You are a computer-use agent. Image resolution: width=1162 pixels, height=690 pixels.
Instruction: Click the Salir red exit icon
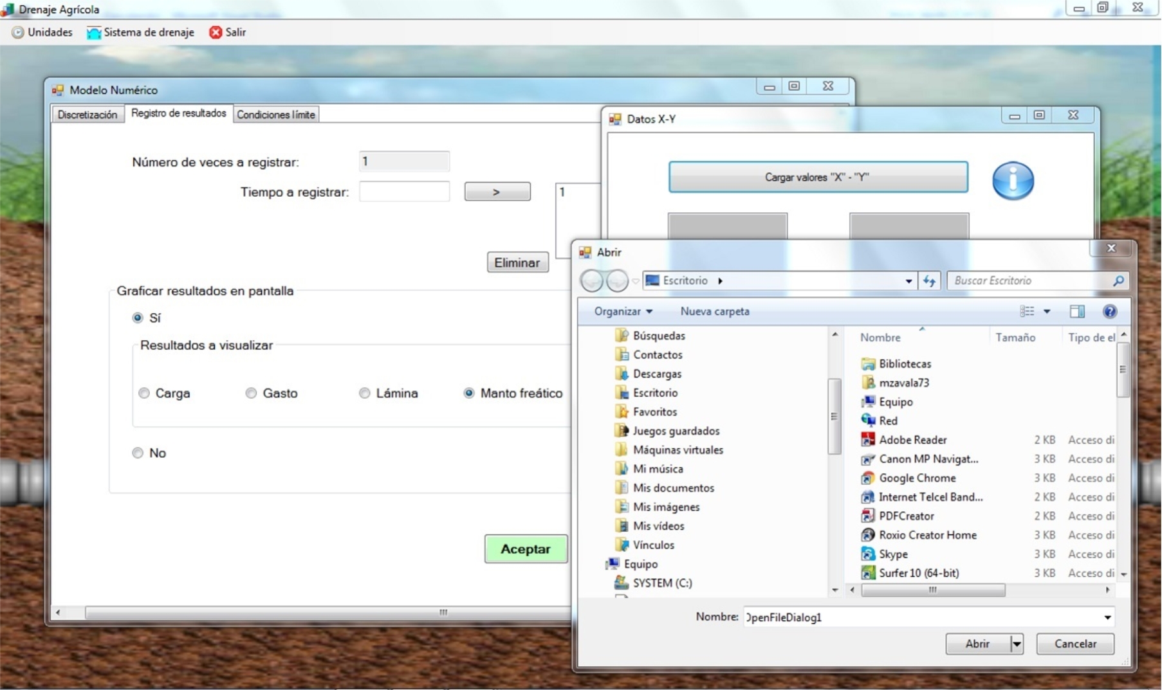coord(216,32)
